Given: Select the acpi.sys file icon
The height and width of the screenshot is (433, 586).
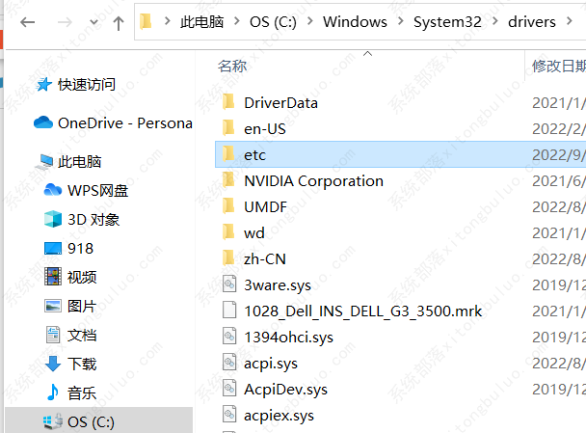Looking at the screenshot, I should [x=228, y=364].
